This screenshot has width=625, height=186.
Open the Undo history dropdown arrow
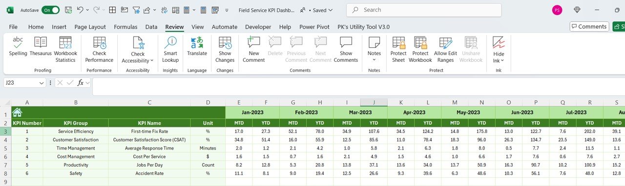click(x=87, y=10)
